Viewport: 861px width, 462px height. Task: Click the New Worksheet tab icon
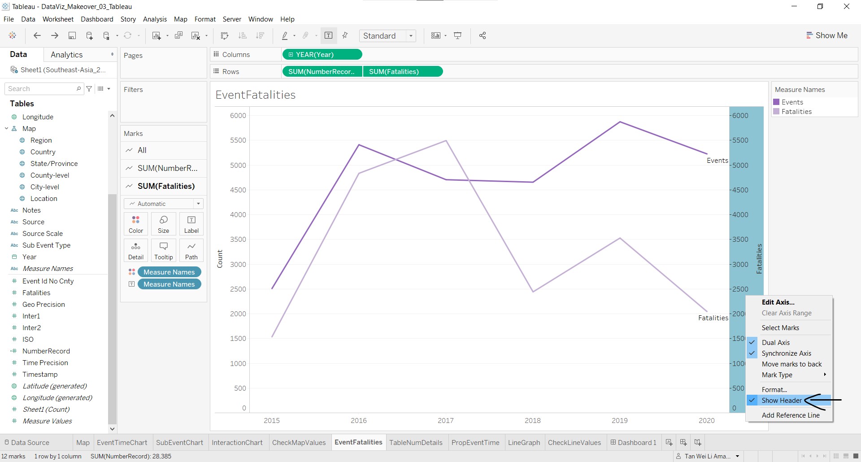pyautogui.click(x=669, y=442)
